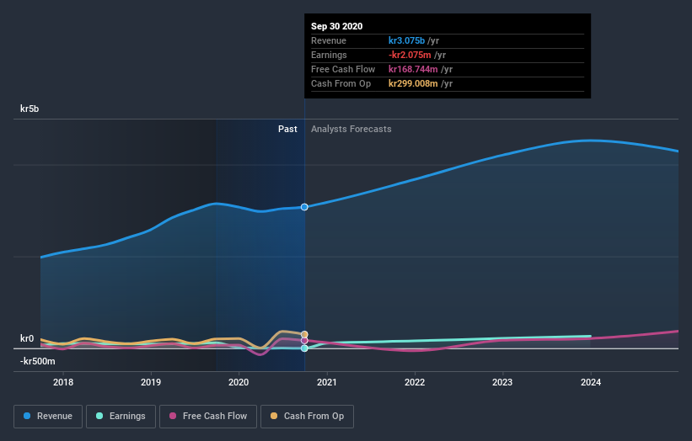Click the kr5b y-axis label
Image resolution: width=692 pixels, height=441 pixels.
(x=30, y=109)
